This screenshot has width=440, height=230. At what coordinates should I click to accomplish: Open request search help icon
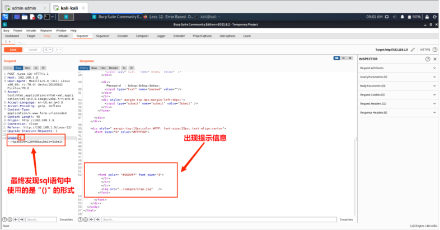click(4, 219)
